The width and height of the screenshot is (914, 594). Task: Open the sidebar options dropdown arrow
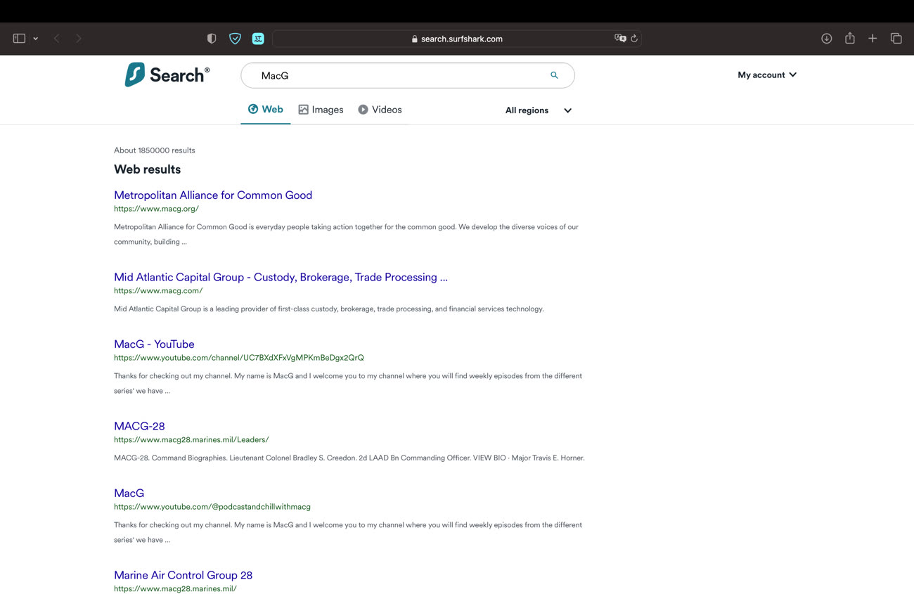click(x=35, y=39)
